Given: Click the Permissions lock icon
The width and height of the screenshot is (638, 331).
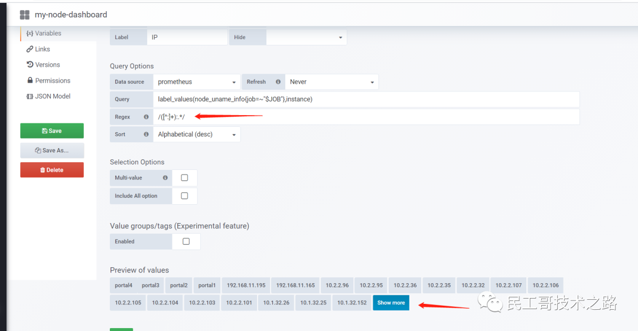Looking at the screenshot, I should 30,80.
